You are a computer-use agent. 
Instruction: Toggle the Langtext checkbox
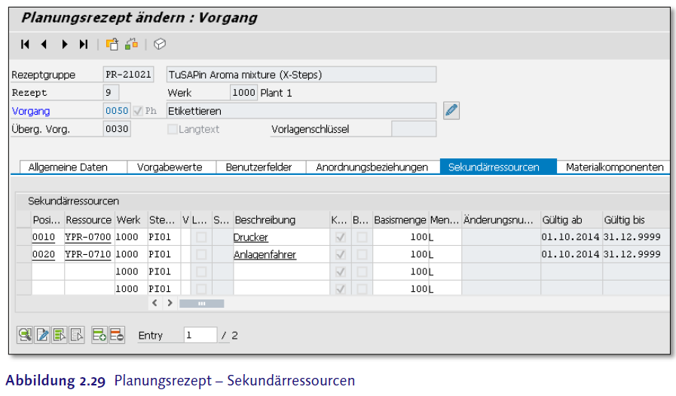tap(173, 129)
